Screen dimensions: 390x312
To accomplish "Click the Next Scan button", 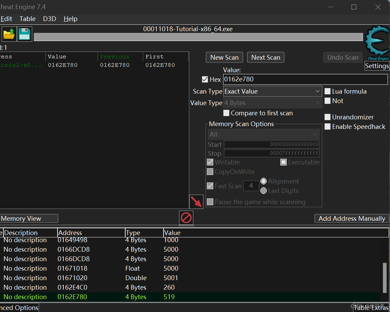I will tap(266, 57).
